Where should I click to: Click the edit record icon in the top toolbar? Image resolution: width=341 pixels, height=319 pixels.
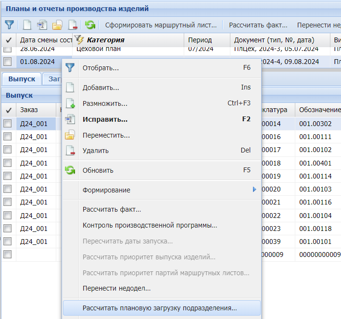42,25
